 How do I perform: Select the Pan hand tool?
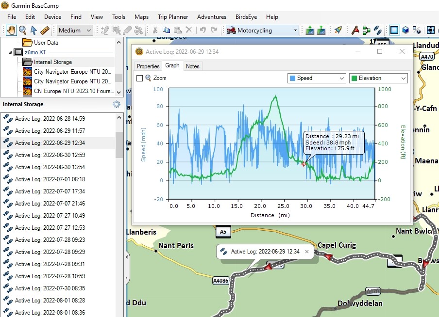pyautogui.click(x=11, y=30)
